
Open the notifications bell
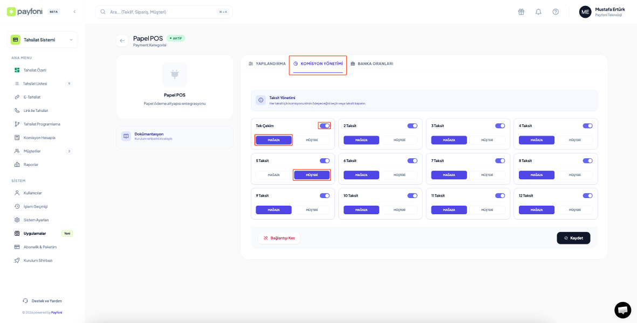[538, 12]
